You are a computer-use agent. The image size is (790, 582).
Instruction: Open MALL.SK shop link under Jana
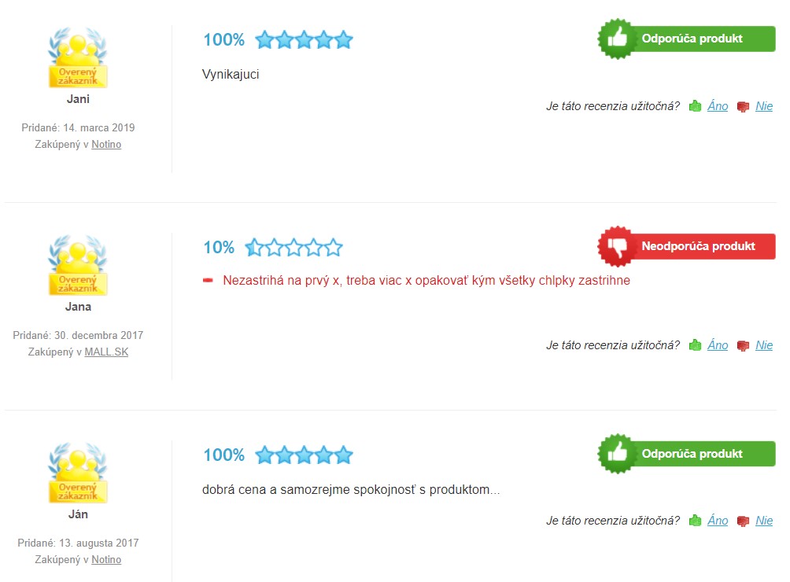(106, 352)
